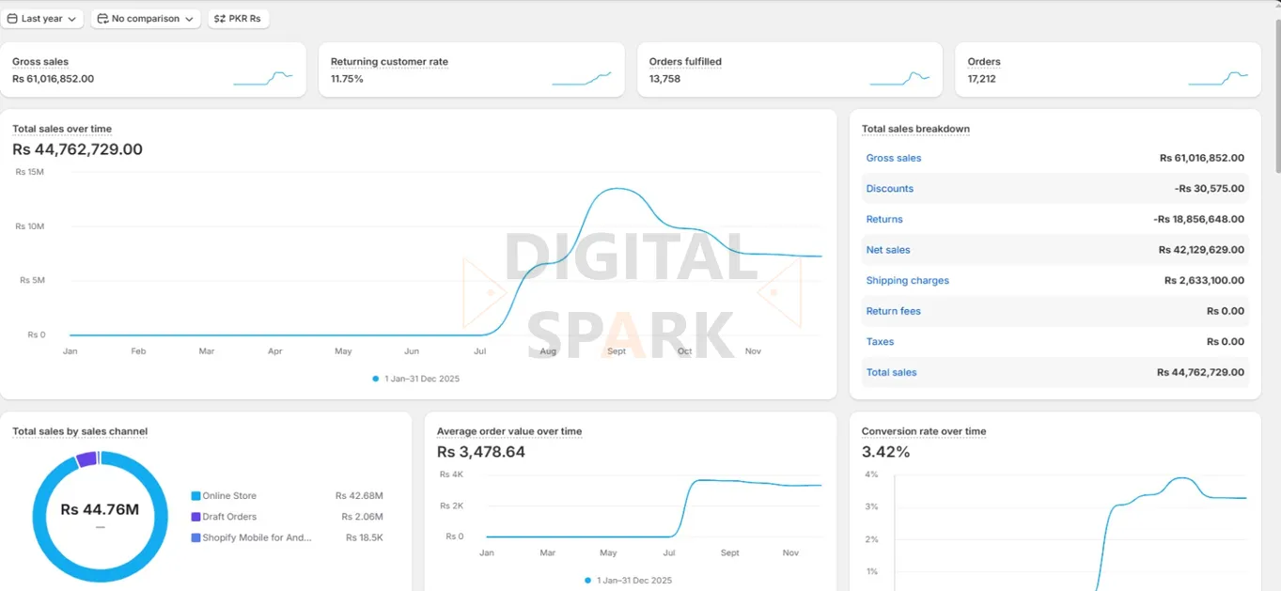Click the chevron next to Last year
The width and height of the screenshot is (1281, 591).
coord(72,18)
